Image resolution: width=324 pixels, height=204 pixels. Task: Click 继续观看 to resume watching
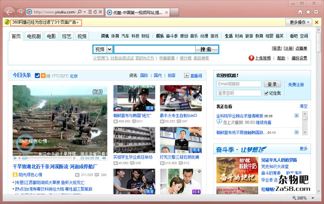coord(263,122)
